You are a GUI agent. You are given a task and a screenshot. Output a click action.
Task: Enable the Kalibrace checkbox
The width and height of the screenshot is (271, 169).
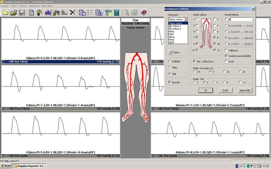coord(226,51)
